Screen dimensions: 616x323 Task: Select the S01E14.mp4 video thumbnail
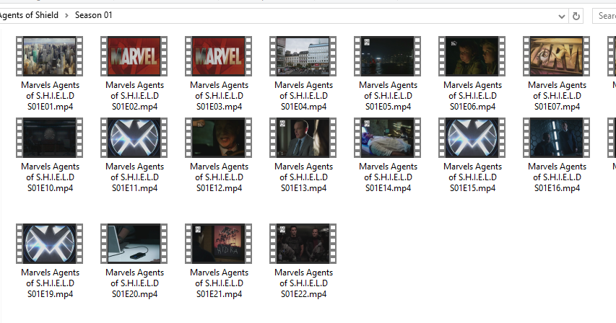coord(387,138)
